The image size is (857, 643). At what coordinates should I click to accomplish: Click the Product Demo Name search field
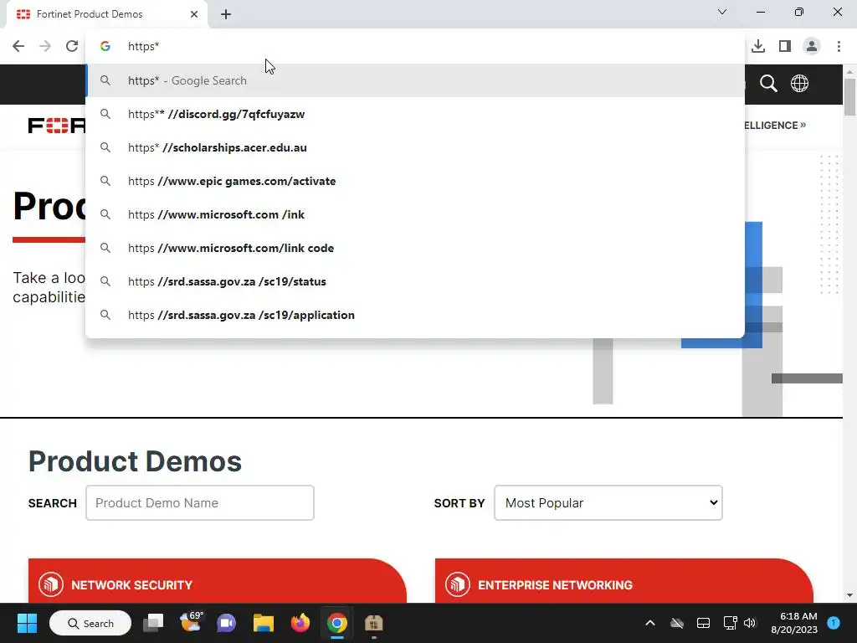(200, 502)
